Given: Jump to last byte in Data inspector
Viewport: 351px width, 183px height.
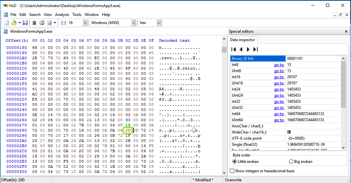Looking at the screenshot, I should click(255, 49).
